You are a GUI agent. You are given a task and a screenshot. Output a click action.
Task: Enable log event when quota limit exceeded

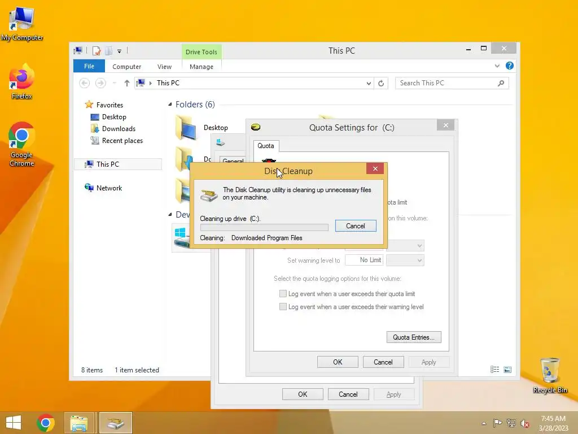point(283,294)
